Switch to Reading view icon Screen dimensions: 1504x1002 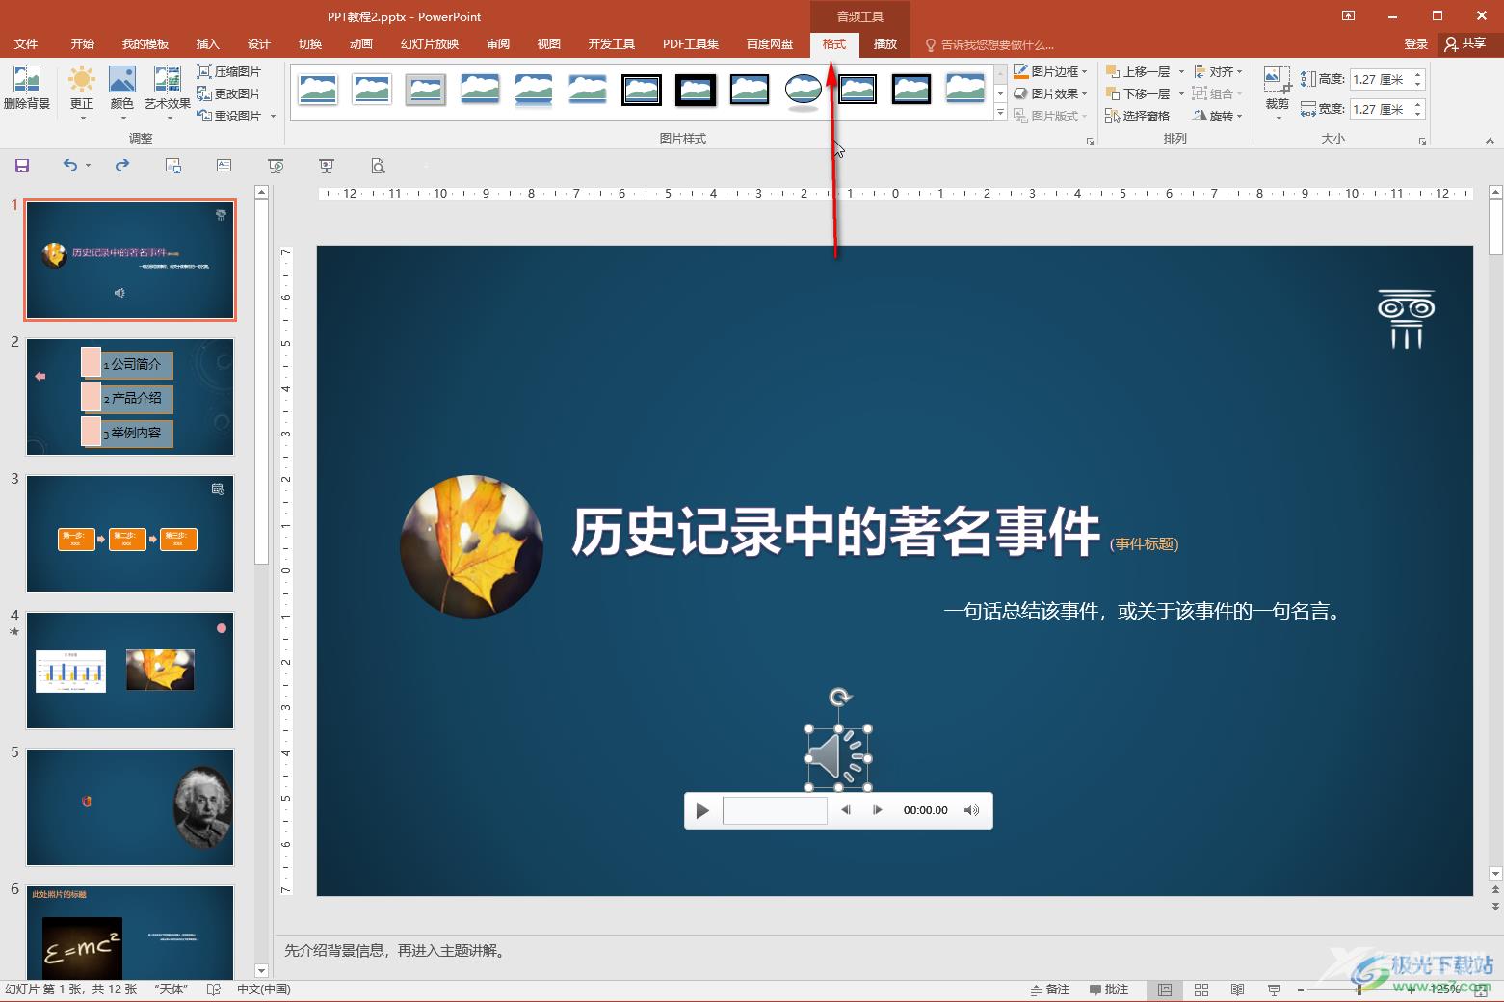[1238, 989]
